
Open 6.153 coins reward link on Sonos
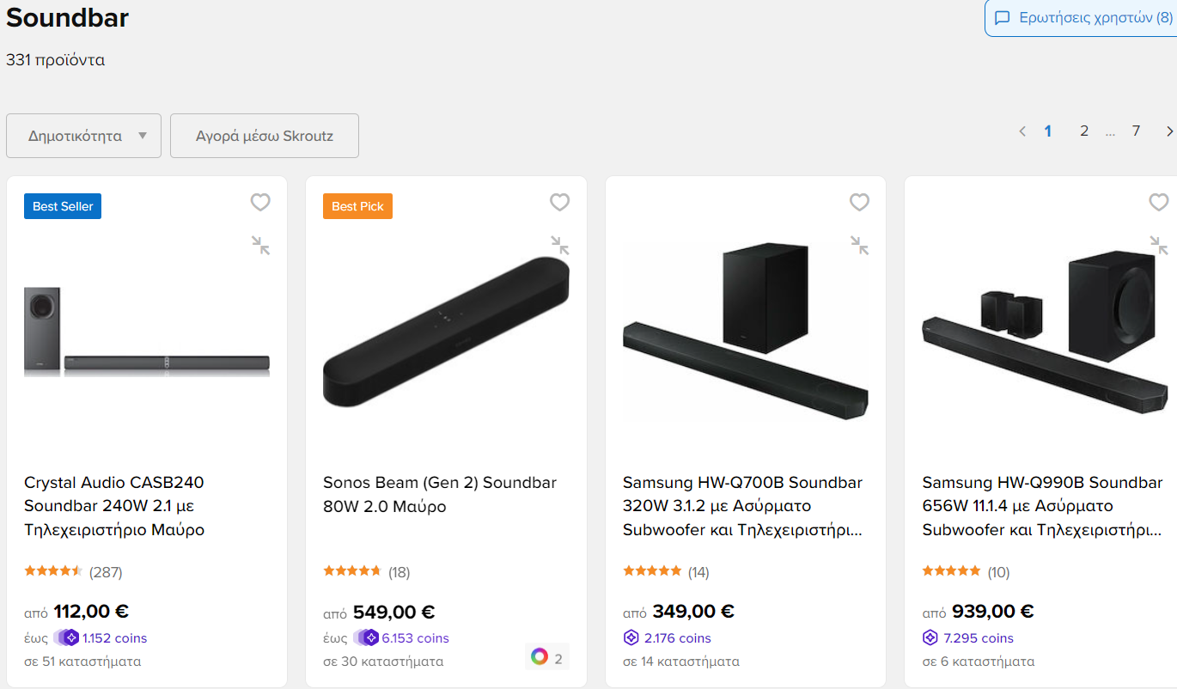415,638
